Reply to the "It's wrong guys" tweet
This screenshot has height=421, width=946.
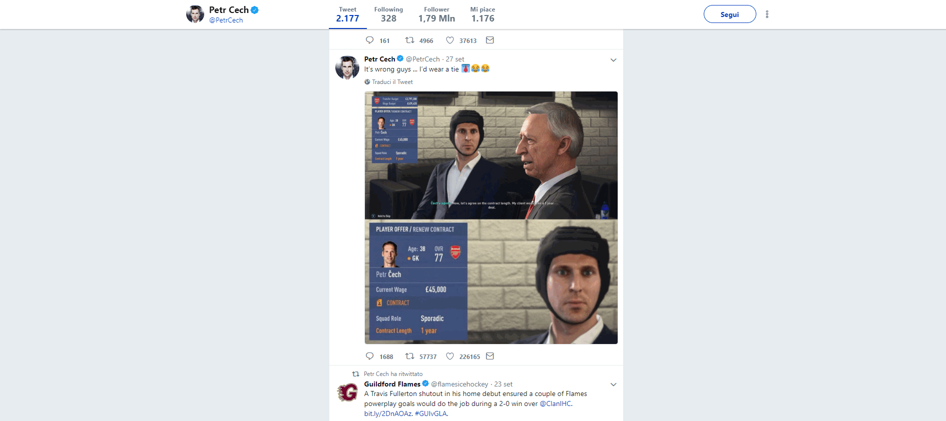point(370,356)
